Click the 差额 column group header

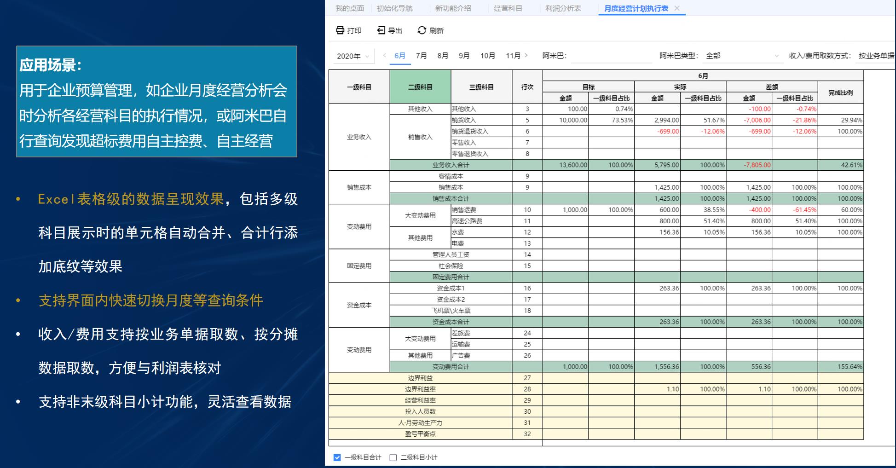tap(772, 87)
